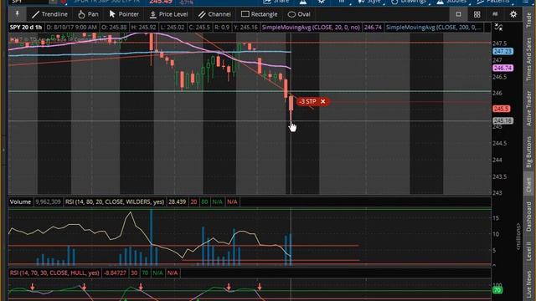536x301 pixels.
Task: Open the Times And Sales sidebar tab
Action: 528,59
